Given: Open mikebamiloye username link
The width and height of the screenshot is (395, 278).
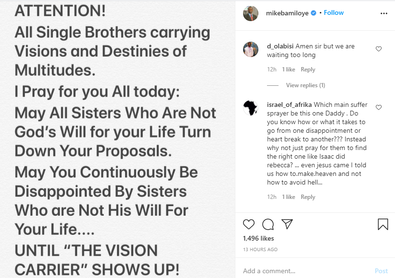Looking at the screenshot, I should [287, 13].
